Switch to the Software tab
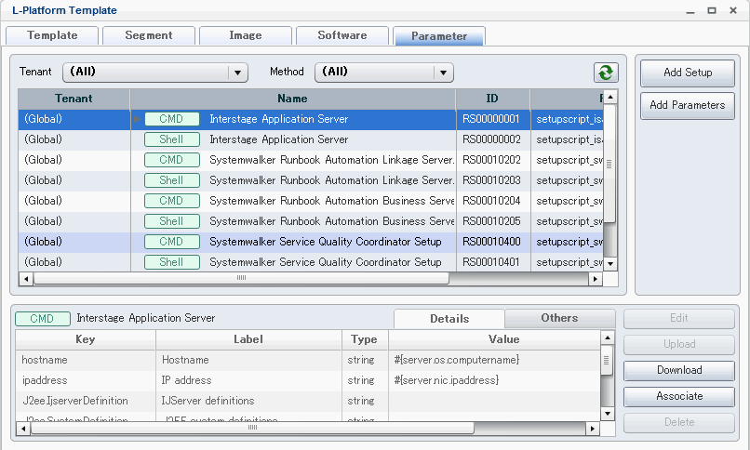Viewport: 750px width, 450px height. (342, 36)
